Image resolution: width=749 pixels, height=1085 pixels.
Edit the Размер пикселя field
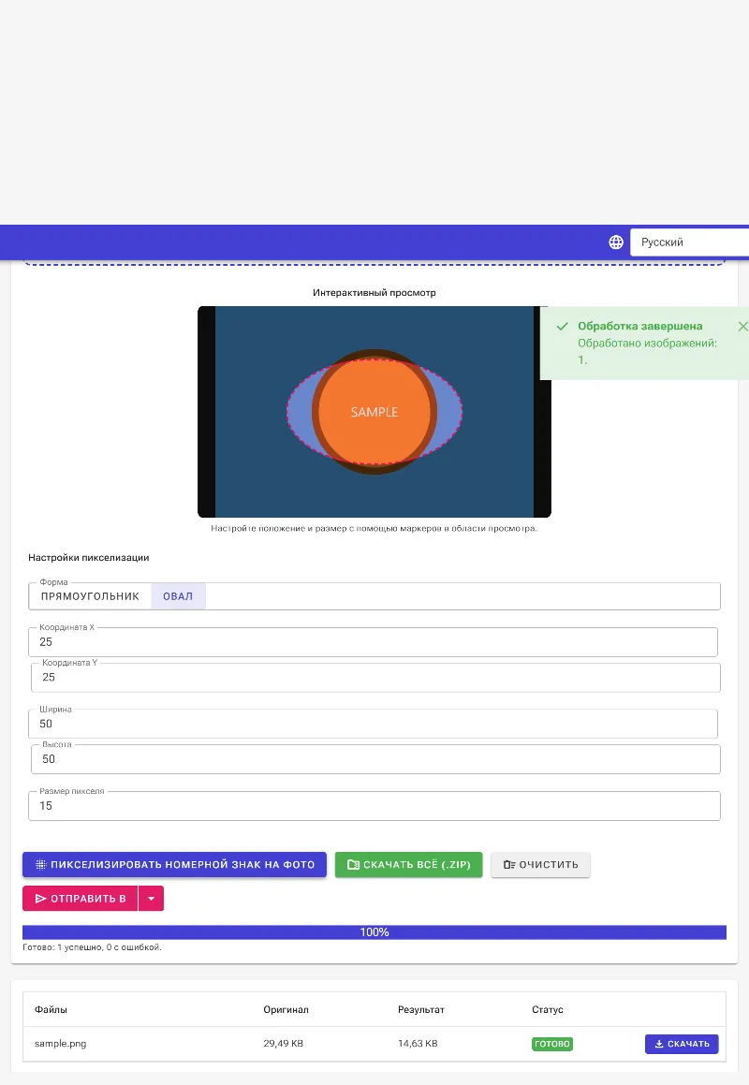[x=374, y=806]
